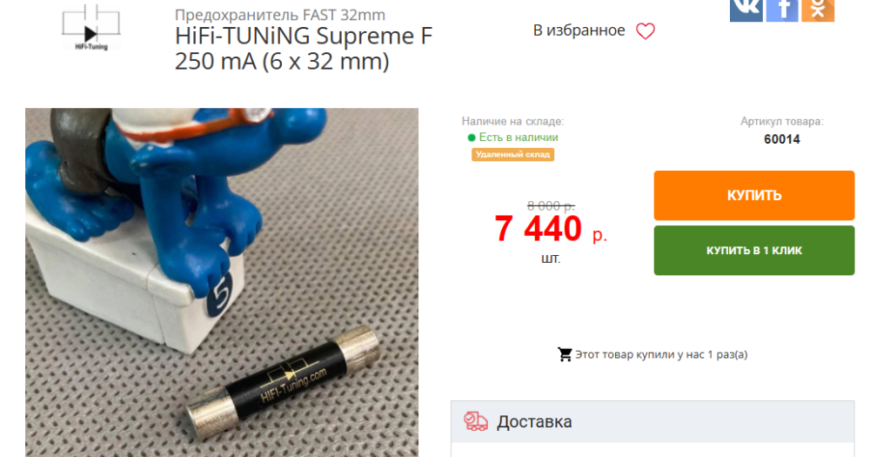870x457 pixels.
Task: Click the Odnoklassniki share icon
Action: click(x=818, y=10)
